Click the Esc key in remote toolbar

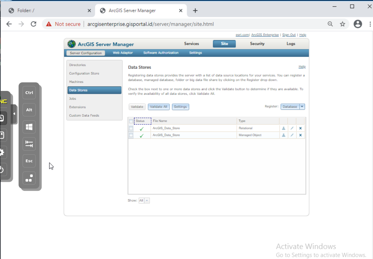pos(29,161)
